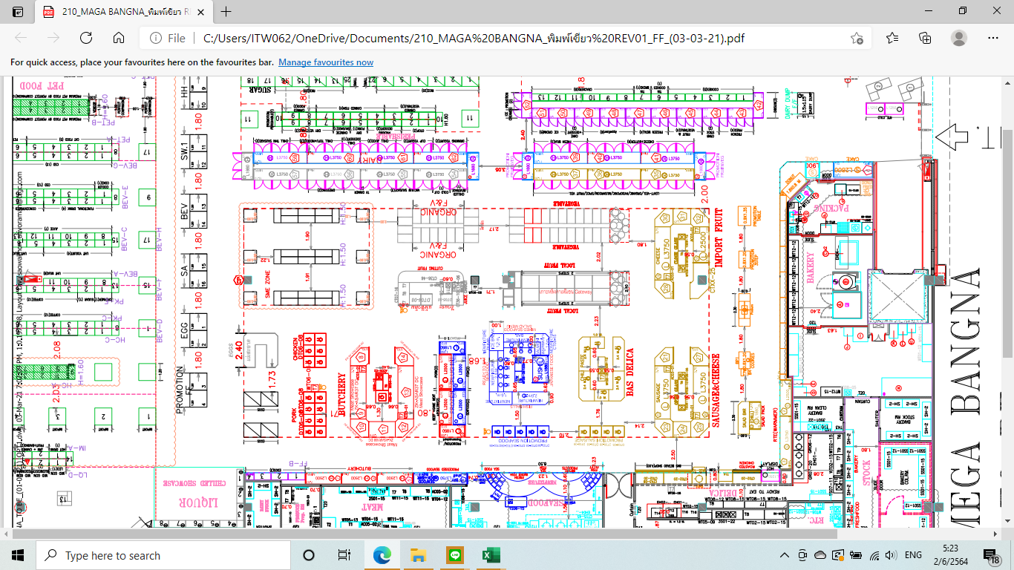Add this page to favourites
Image resolution: width=1014 pixels, height=570 pixels.
coord(857,38)
